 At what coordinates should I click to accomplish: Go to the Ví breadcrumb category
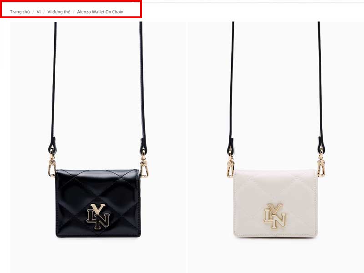(39, 12)
